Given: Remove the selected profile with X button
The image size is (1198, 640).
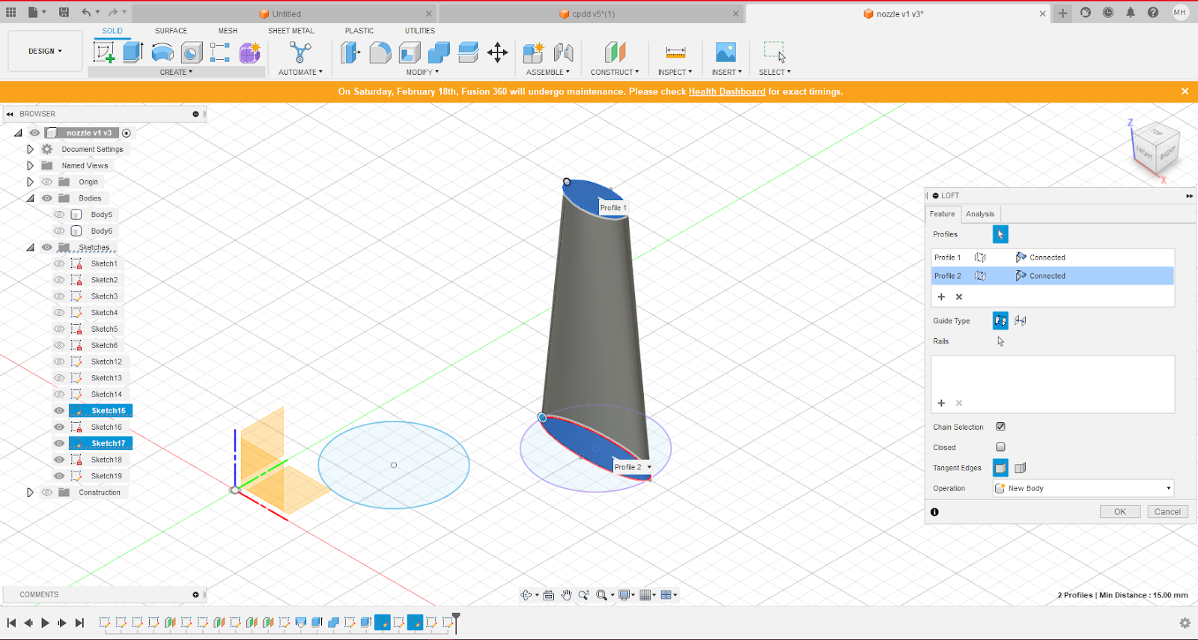Looking at the screenshot, I should pyautogui.click(x=959, y=297).
